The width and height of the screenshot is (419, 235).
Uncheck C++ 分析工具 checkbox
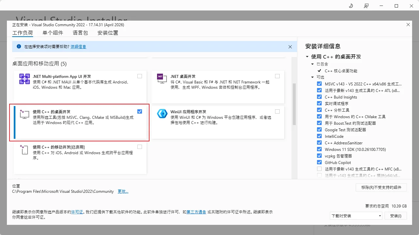319,110
